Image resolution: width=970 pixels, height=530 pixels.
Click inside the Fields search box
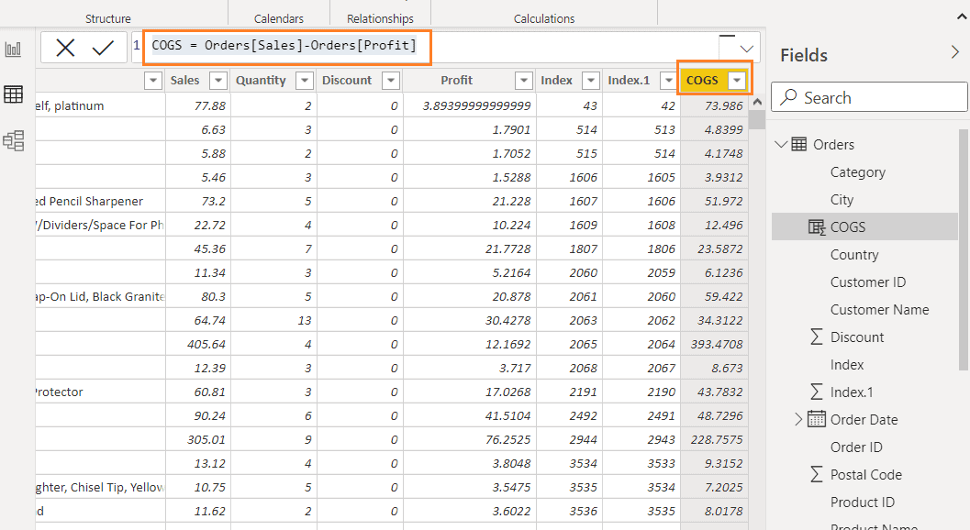tap(867, 96)
